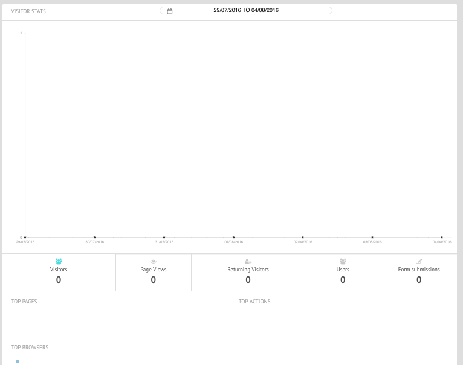The height and width of the screenshot is (365, 463).
Task: Click the Page Views eye icon
Action: tap(153, 261)
